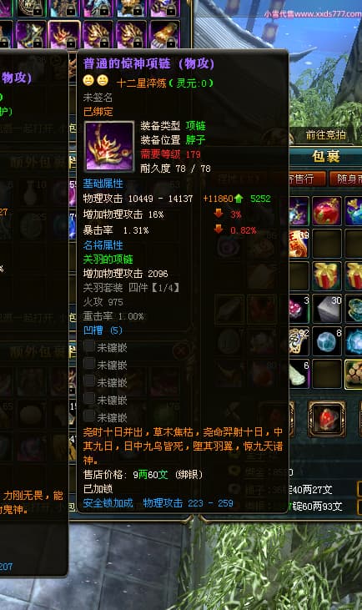
Task: Switch to the 随身商 tab
Action: [x=346, y=179]
